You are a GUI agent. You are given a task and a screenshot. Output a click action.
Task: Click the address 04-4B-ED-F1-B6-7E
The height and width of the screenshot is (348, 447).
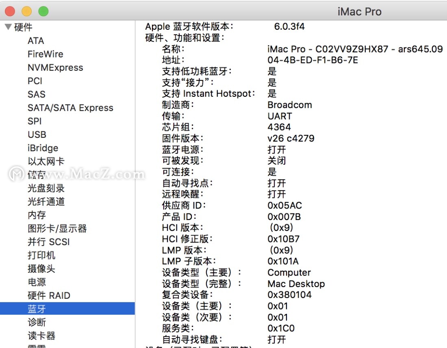(313, 60)
